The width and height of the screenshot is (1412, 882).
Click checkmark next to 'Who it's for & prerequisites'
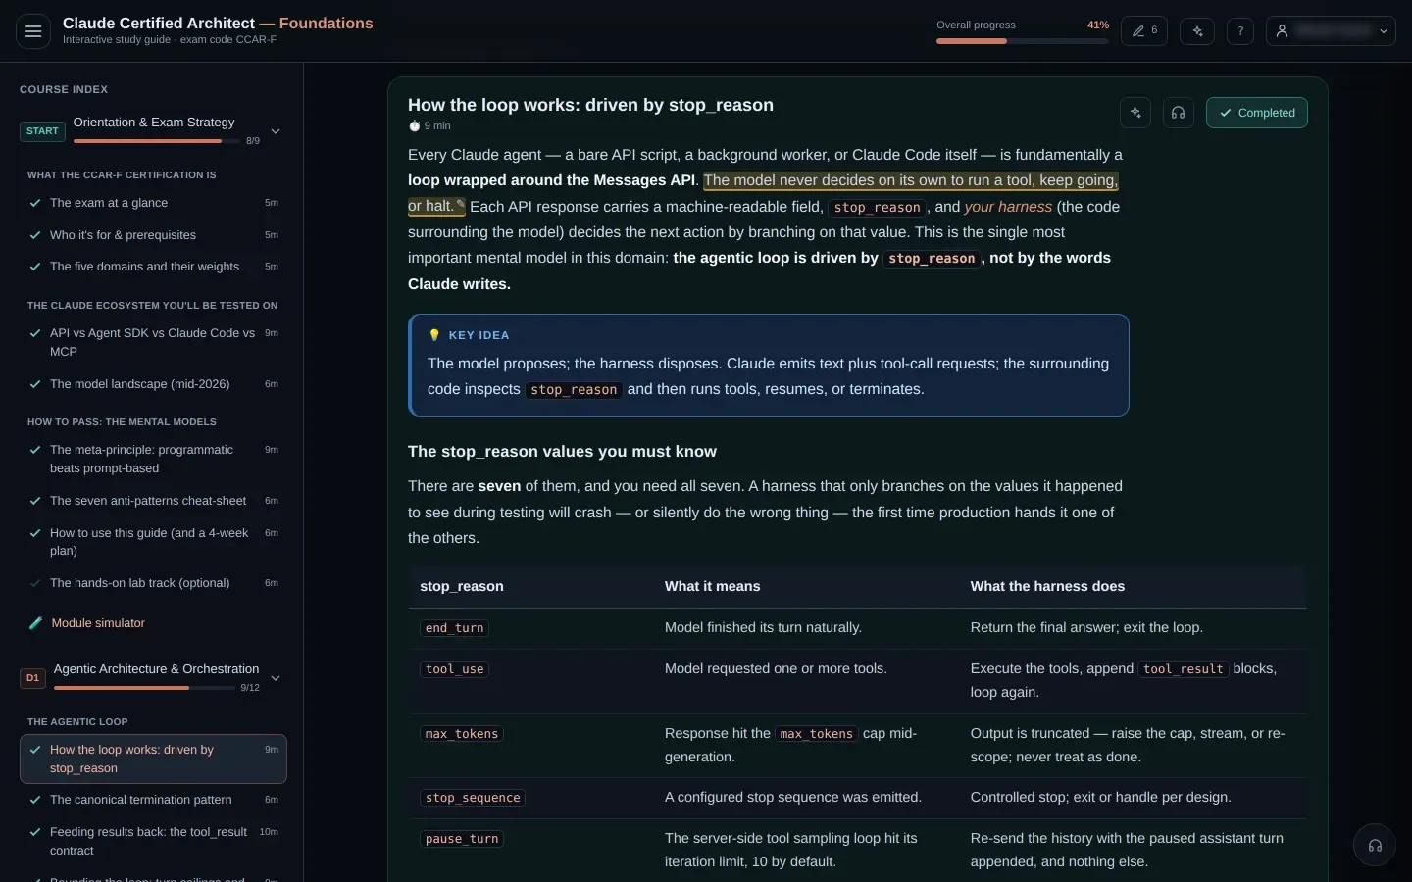click(35, 235)
